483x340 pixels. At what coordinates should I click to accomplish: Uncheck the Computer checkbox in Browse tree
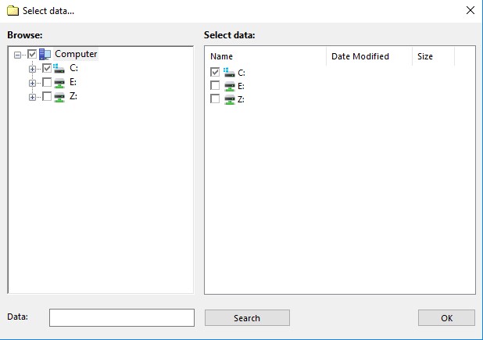pyautogui.click(x=32, y=54)
